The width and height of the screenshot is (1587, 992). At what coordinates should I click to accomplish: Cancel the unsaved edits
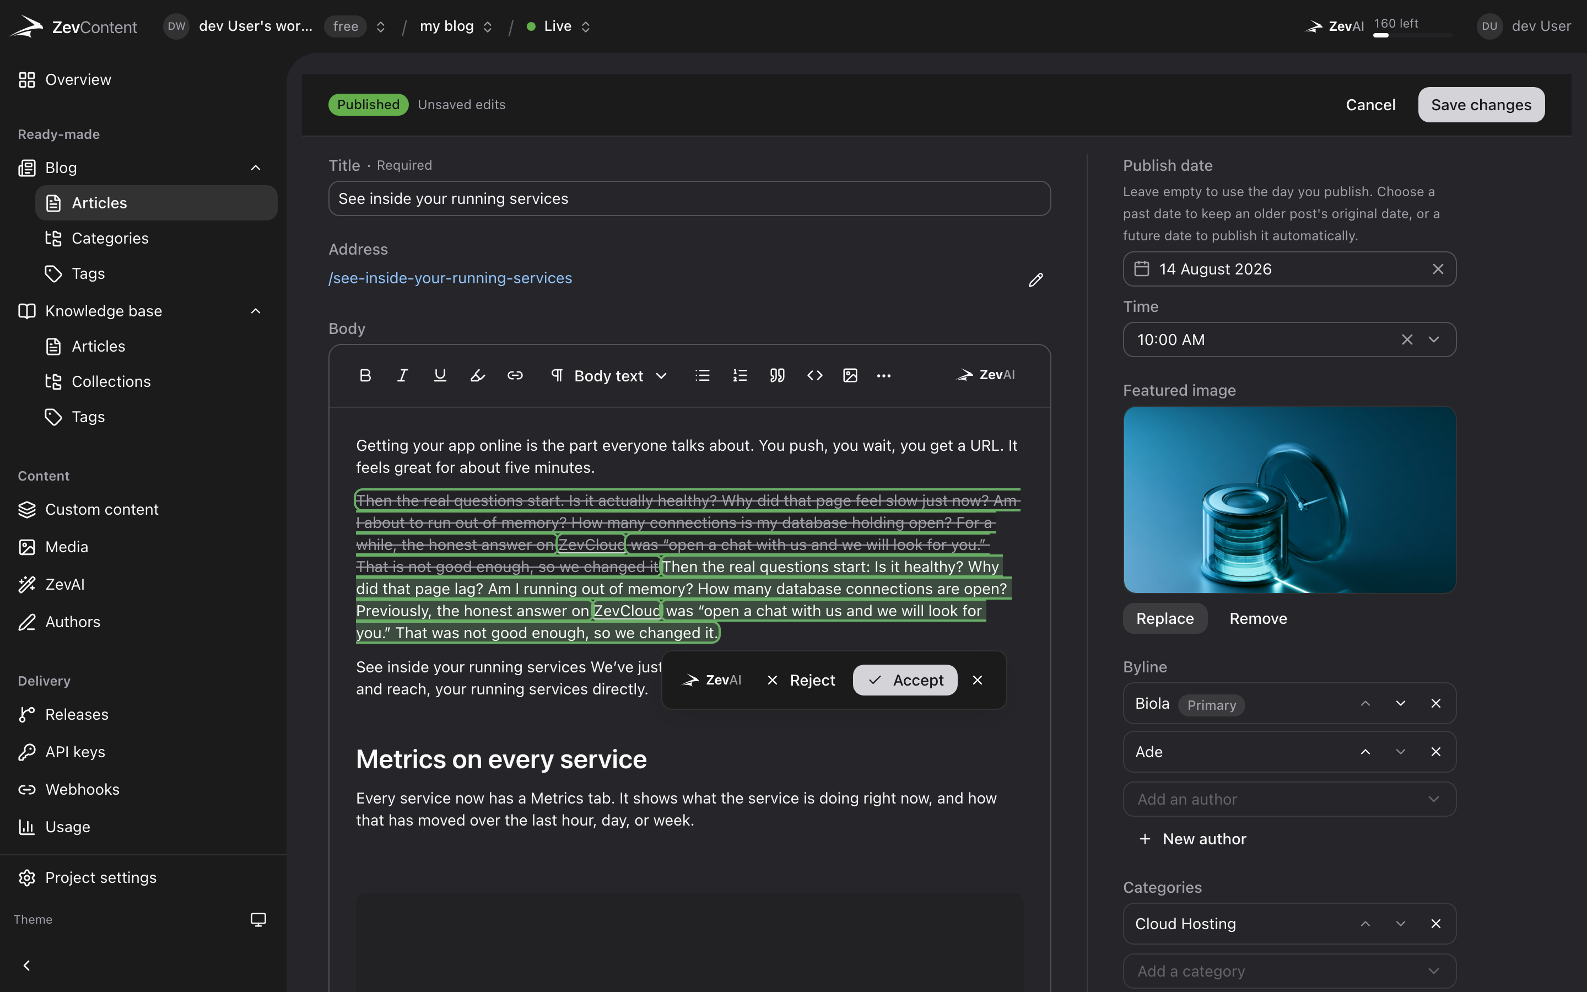[x=1370, y=105]
